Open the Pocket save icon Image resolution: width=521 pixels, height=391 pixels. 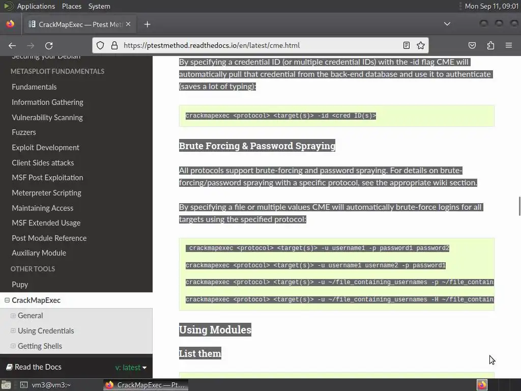pyautogui.click(x=472, y=45)
